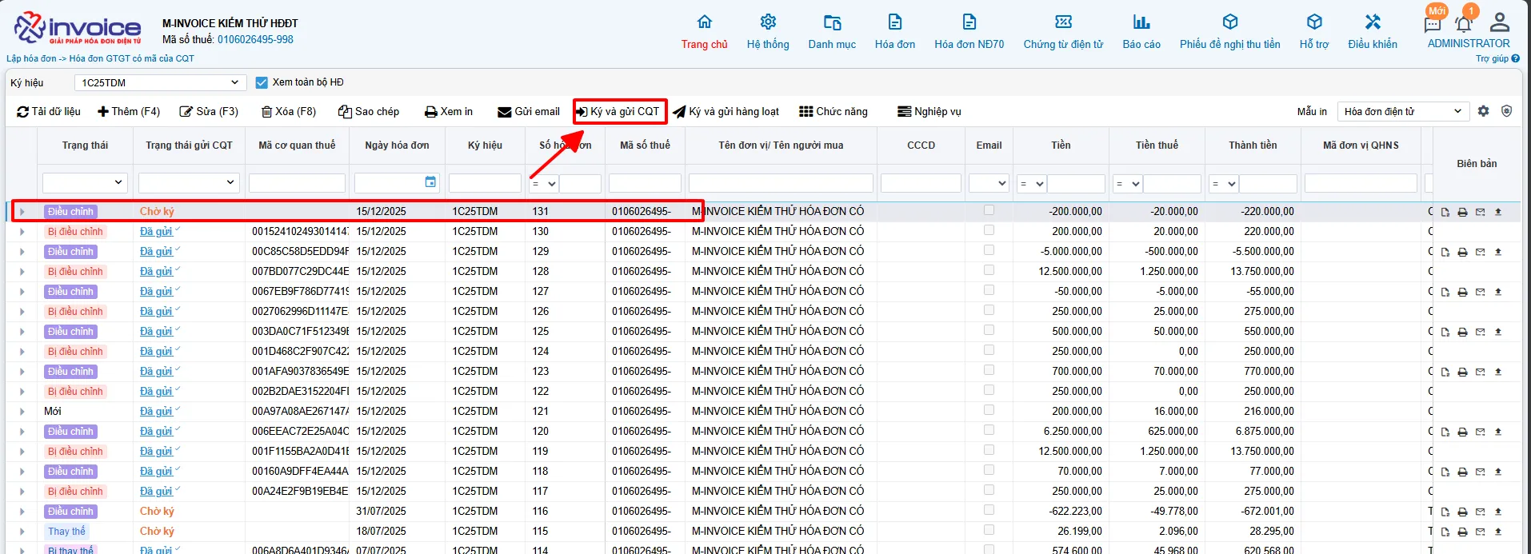Toggle Email checkbox for invoice 116

click(x=989, y=510)
